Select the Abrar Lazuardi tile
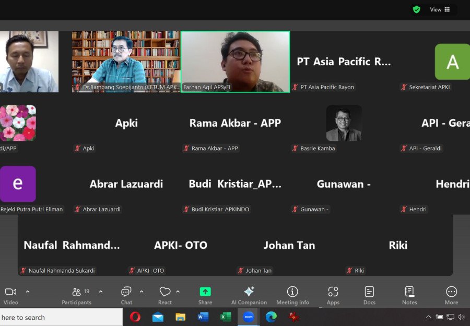 coord(126,184)
